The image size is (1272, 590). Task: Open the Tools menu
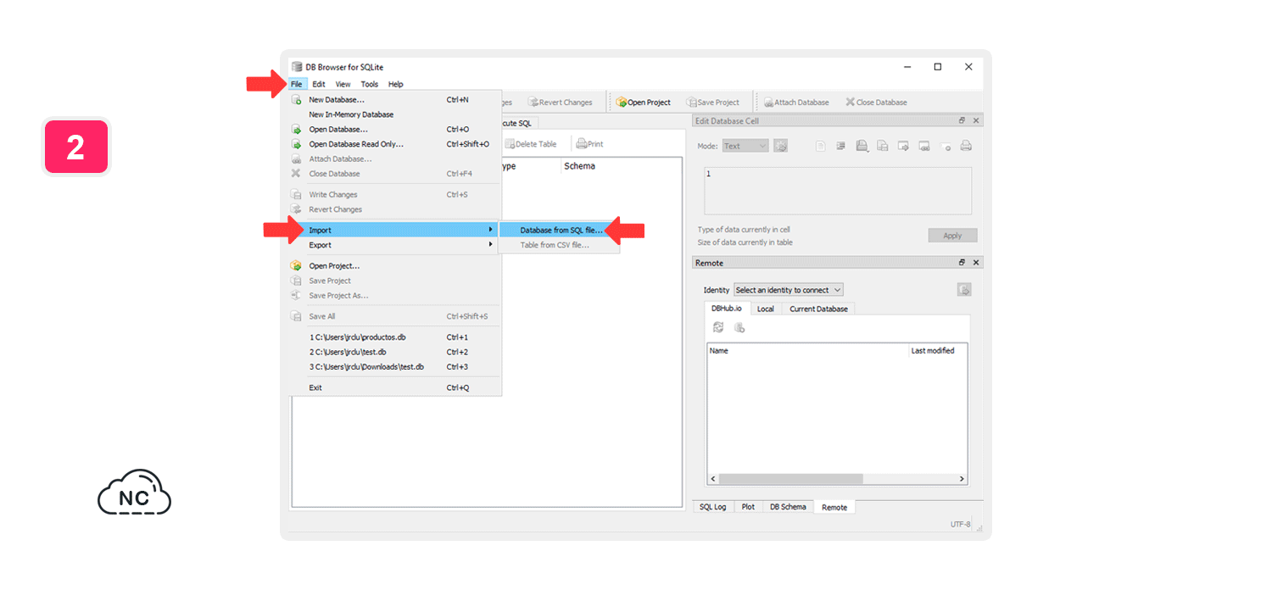click(369, 84)
